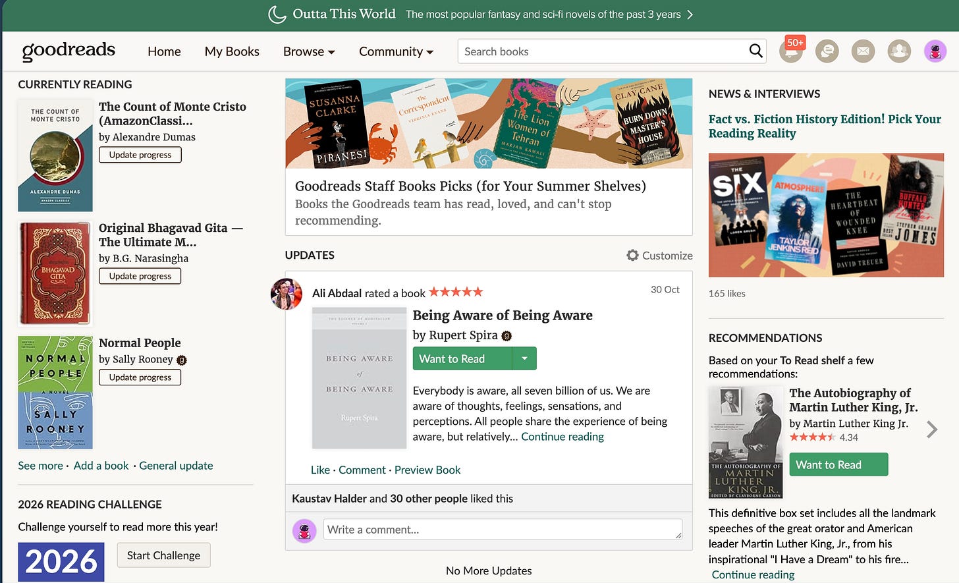Click the Write a comment field
The height and width of the screenshot is (583, 959).
coord(503,529)
